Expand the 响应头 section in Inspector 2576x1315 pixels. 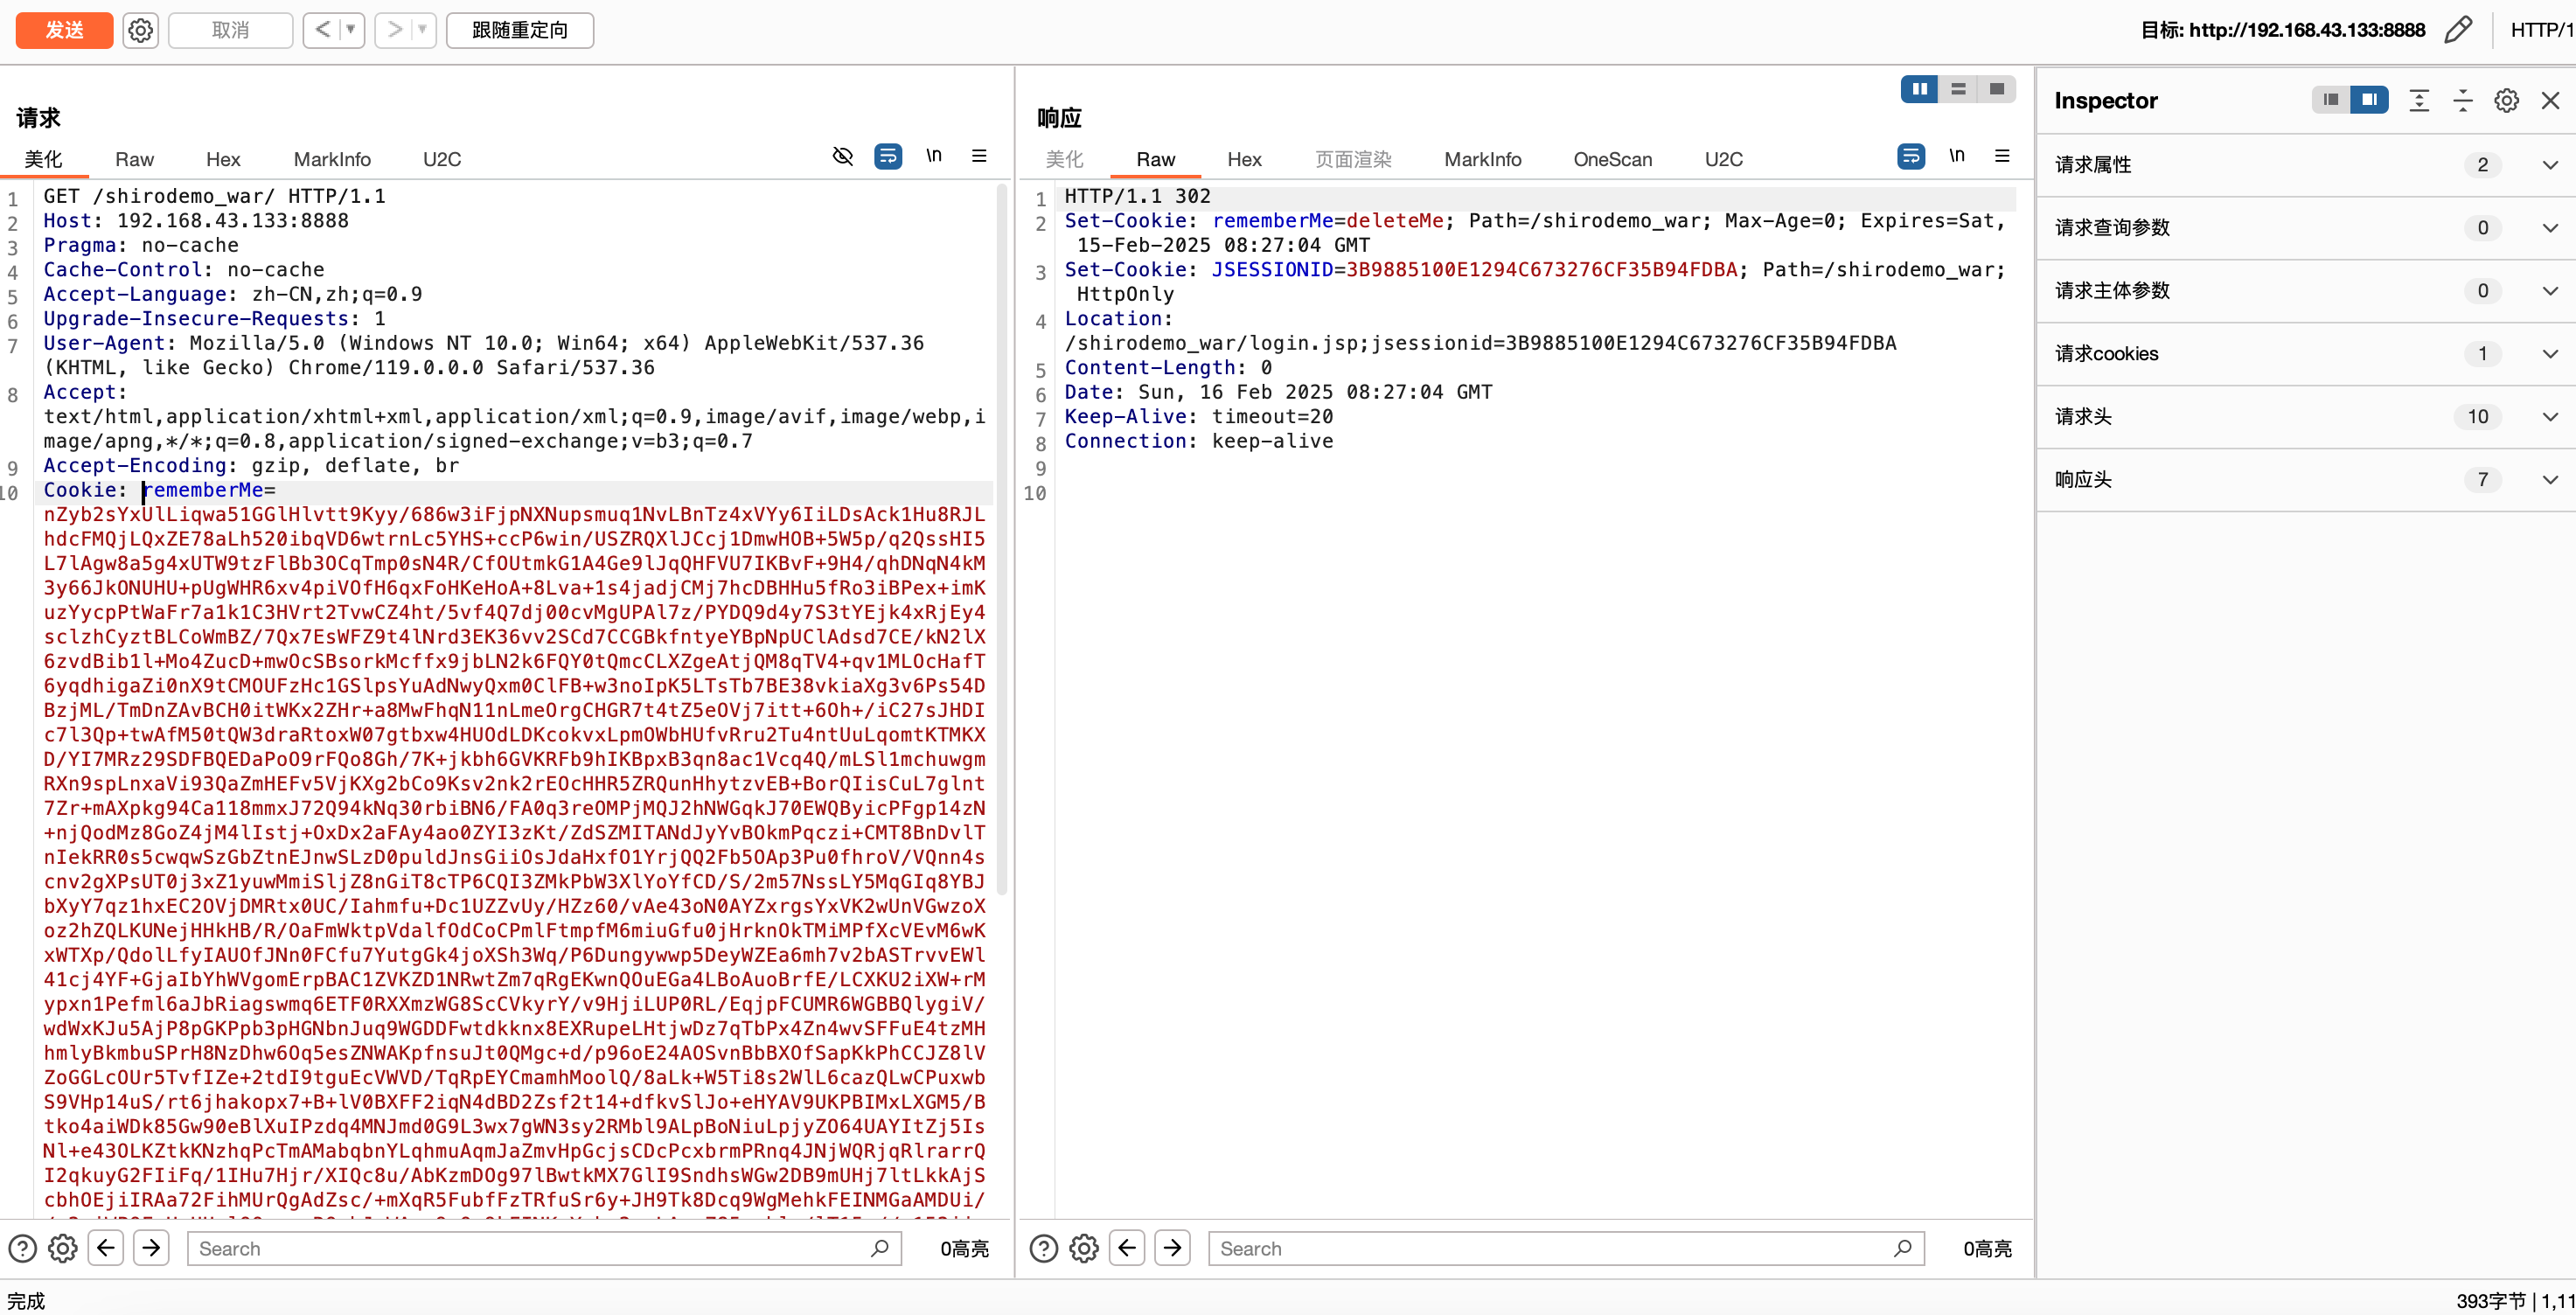tap(2550, 479)
